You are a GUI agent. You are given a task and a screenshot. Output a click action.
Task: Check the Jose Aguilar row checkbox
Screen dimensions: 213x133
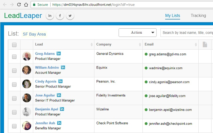pyautogui.click(x=14, y=98)
